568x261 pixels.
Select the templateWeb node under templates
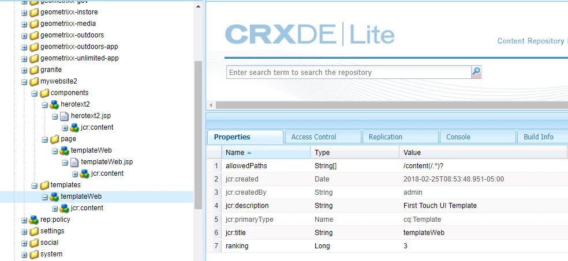coord(81,196)
